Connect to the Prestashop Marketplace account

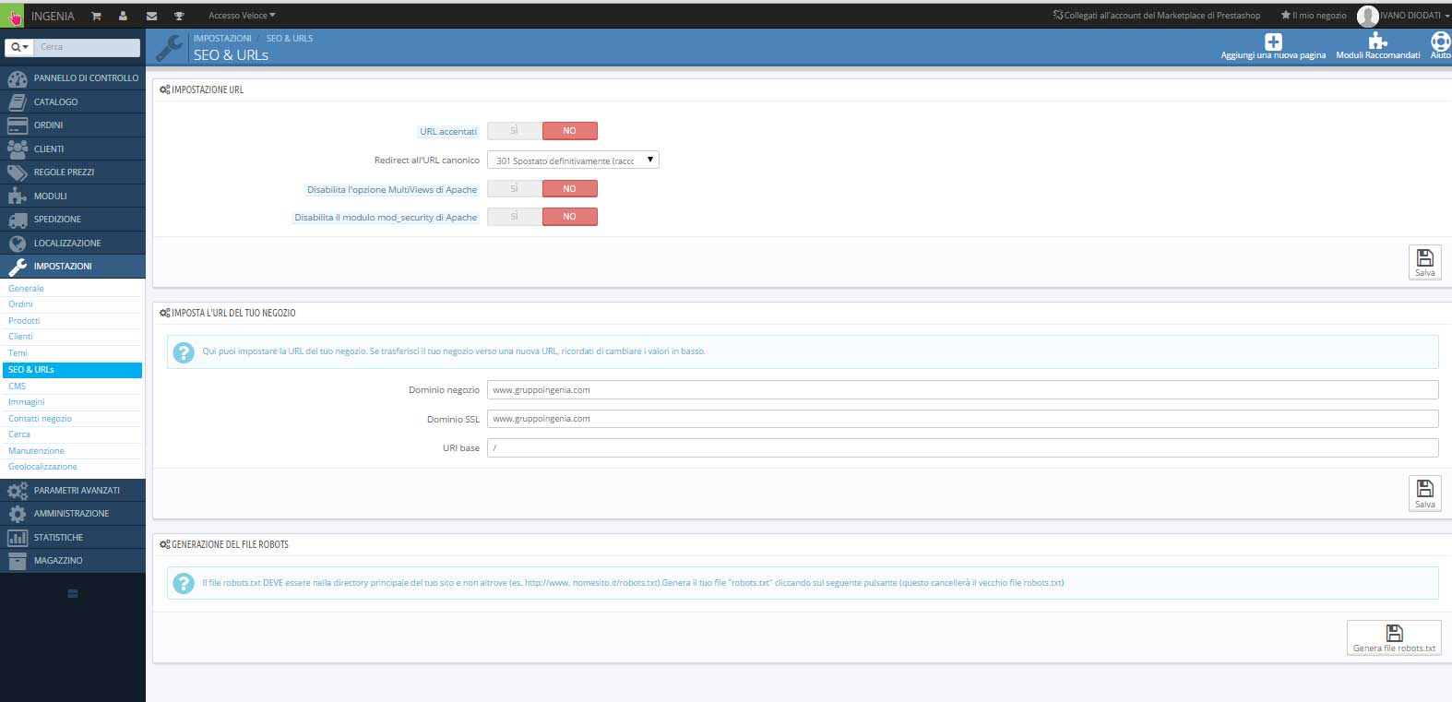tap(1157, 16)
